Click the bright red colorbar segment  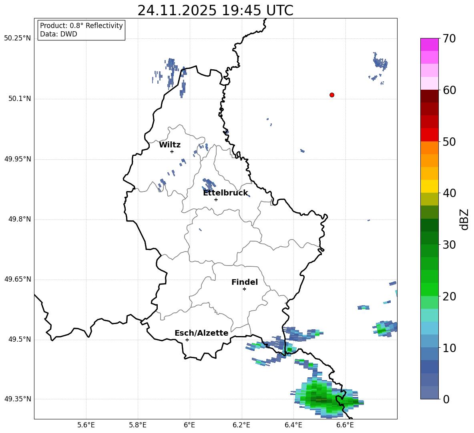click(x=429, y=135)
